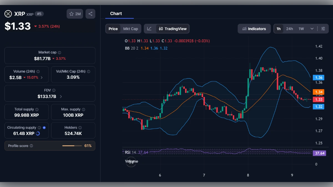Screen dimensions: 333x187
Task: Toggle the Price view on the chart
Action: [x=113, y=28]
